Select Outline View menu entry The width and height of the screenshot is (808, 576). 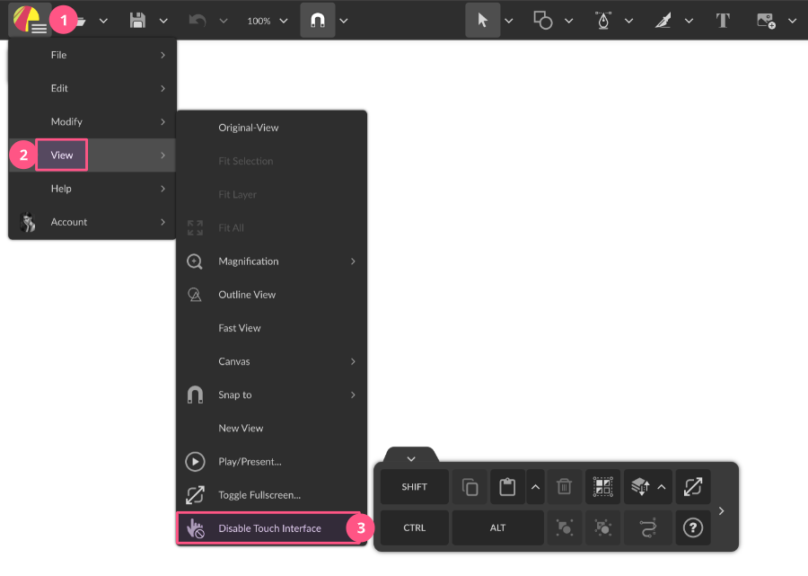tap(247, 295)
